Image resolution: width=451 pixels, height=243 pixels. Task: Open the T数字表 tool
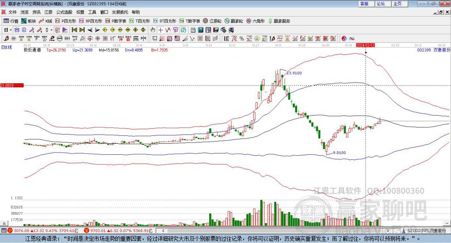(x=189, y=21)
